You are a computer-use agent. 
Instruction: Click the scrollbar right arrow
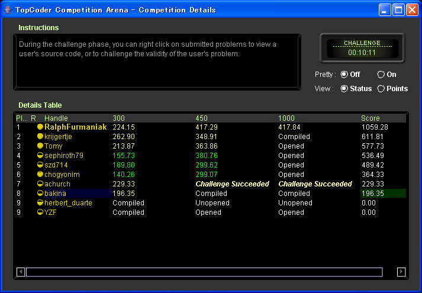pyautogui.click(x=401, y=272)
